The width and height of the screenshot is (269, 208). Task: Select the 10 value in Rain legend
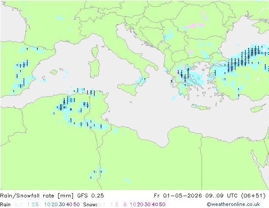(48, 205)
